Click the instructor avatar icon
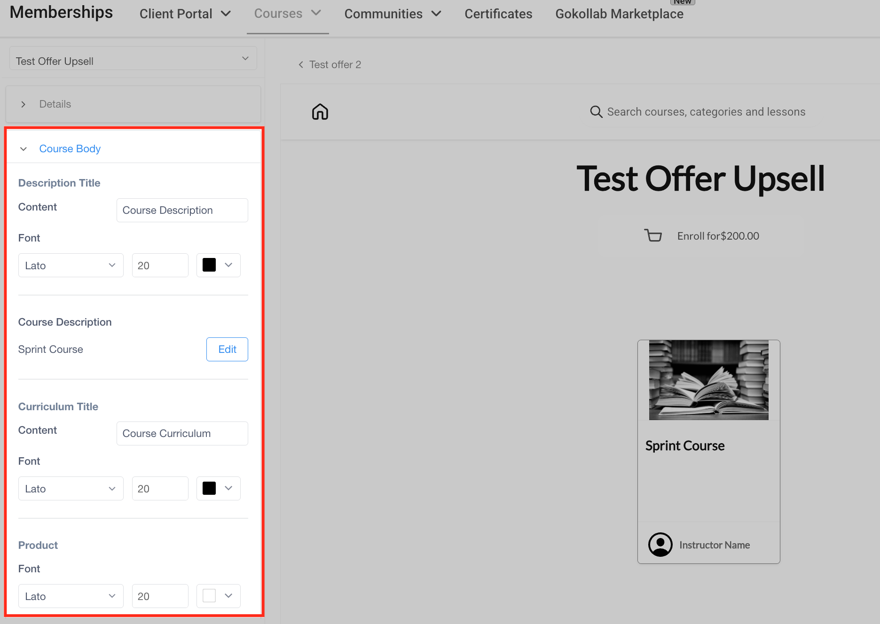Screen dimensions: 880x624 [660, 545]
